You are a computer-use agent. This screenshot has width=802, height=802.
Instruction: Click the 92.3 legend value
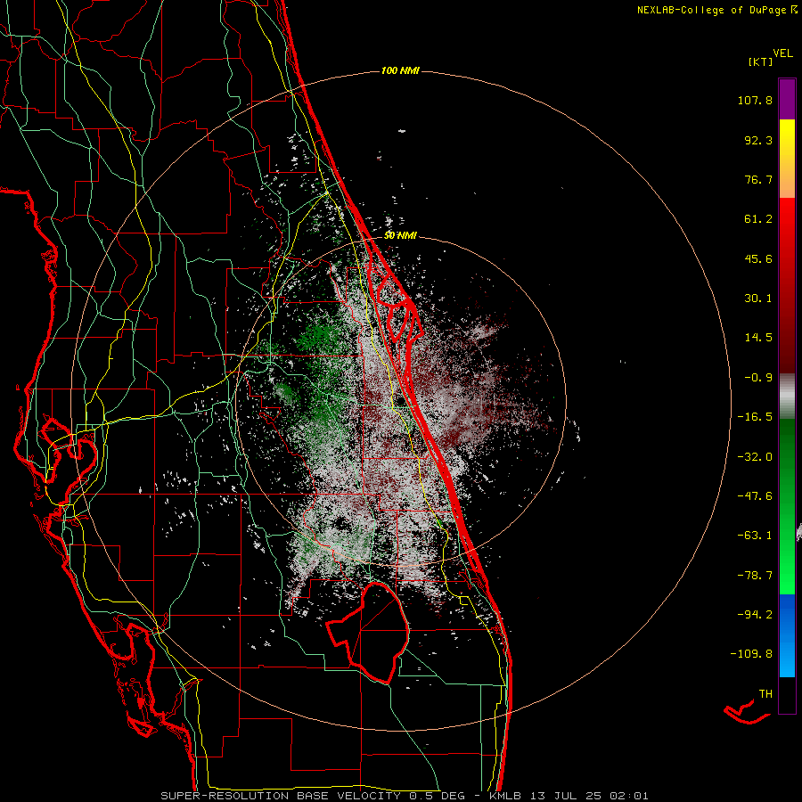pyautogui.click(x=758, y=140)
